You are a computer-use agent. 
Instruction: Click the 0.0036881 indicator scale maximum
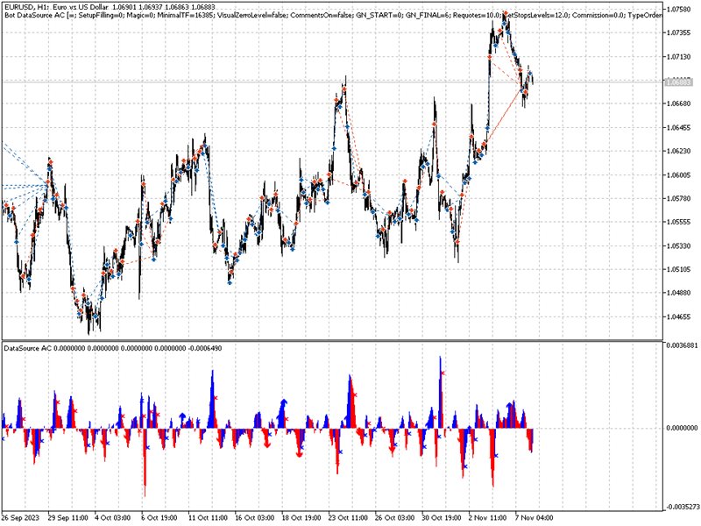pyautogui.click(x=682, y=345)
